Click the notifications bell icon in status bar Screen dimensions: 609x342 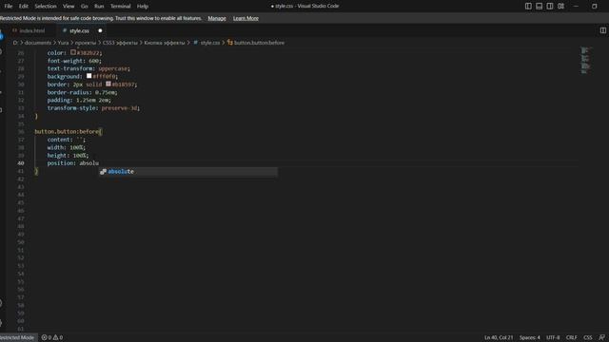(601, 338)
